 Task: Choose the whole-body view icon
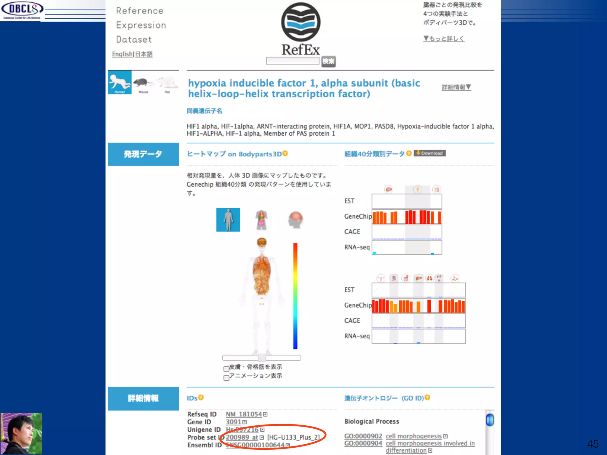coord(228,220)
